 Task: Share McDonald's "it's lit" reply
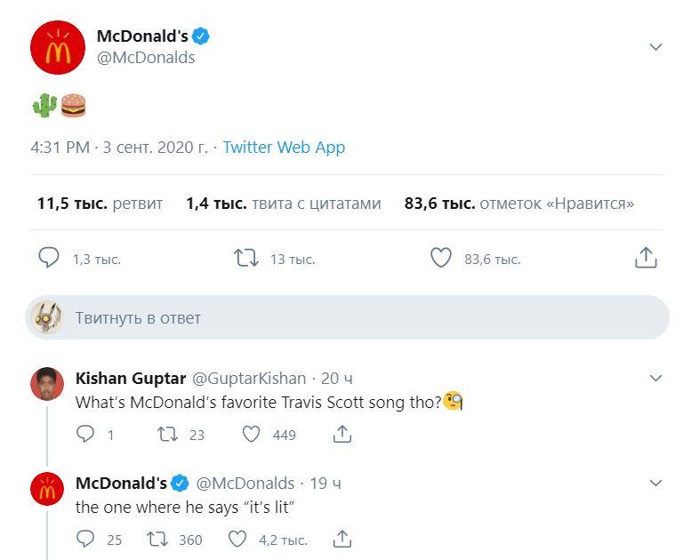pos(342,539)
